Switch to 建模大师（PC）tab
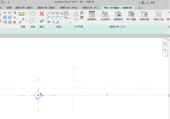The image size is (170, 119). (91, 8)
